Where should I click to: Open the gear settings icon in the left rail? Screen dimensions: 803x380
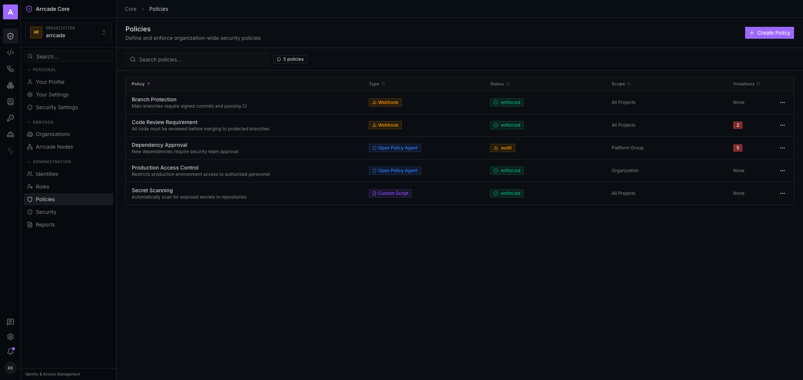10,337
